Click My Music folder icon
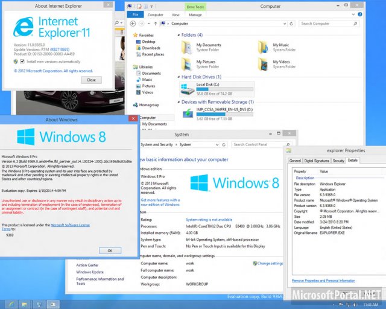The image size is (386, 309). (263, 47)
